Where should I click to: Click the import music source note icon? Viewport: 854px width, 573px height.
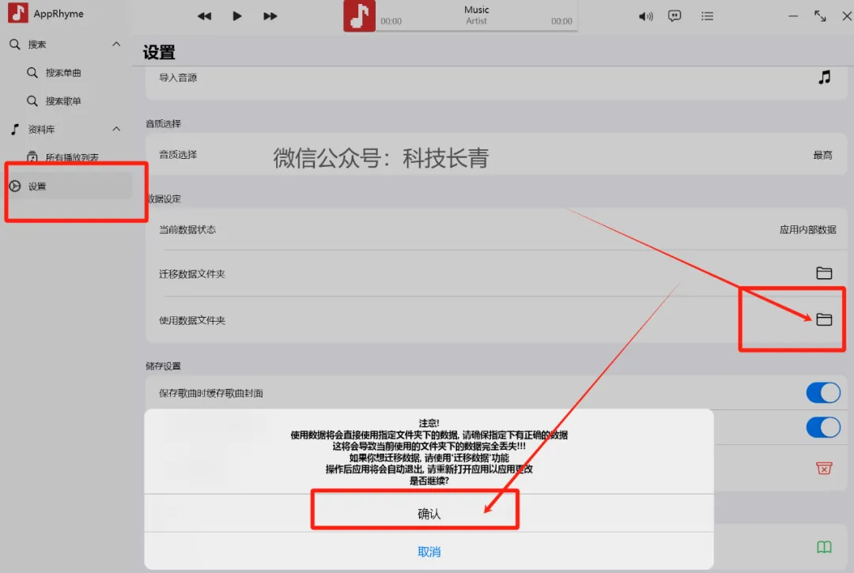(x=824, y=77)
